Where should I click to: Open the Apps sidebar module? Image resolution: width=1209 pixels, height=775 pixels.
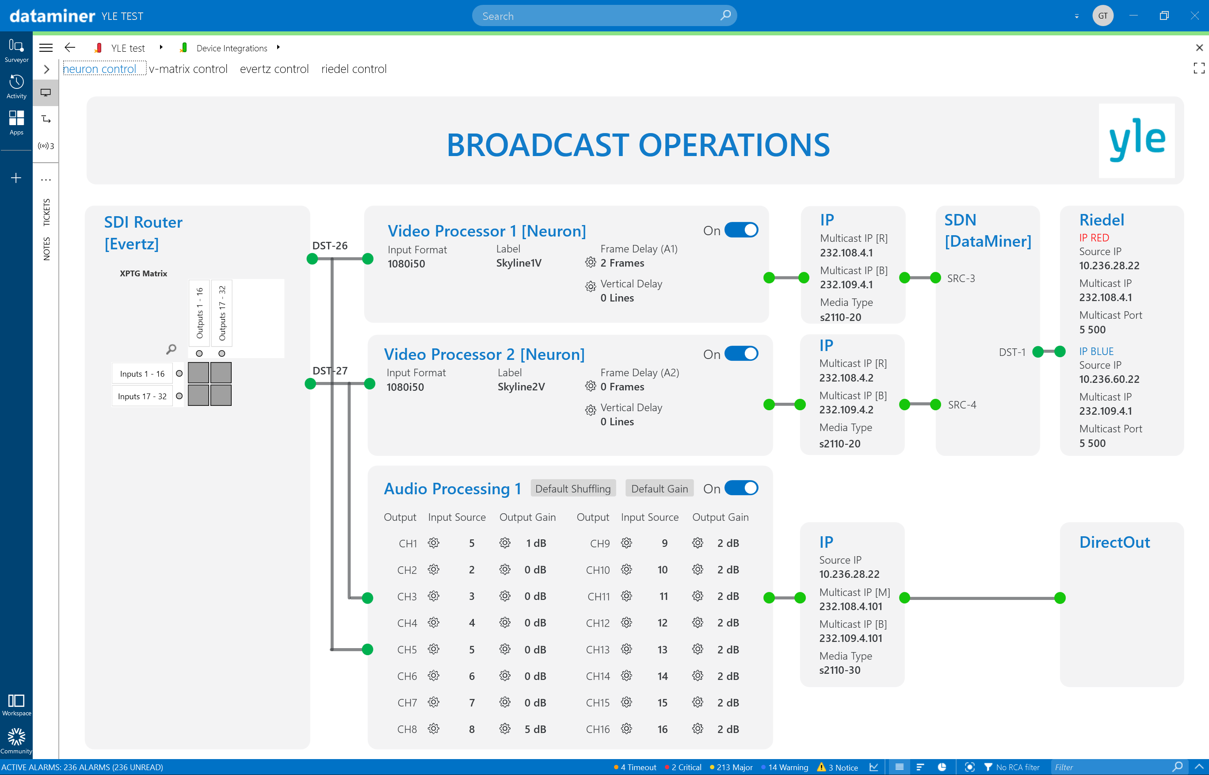16,123
